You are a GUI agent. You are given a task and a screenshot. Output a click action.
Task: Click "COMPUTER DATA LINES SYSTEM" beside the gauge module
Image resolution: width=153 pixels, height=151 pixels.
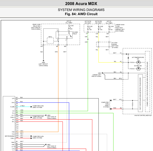coord(105,105)
